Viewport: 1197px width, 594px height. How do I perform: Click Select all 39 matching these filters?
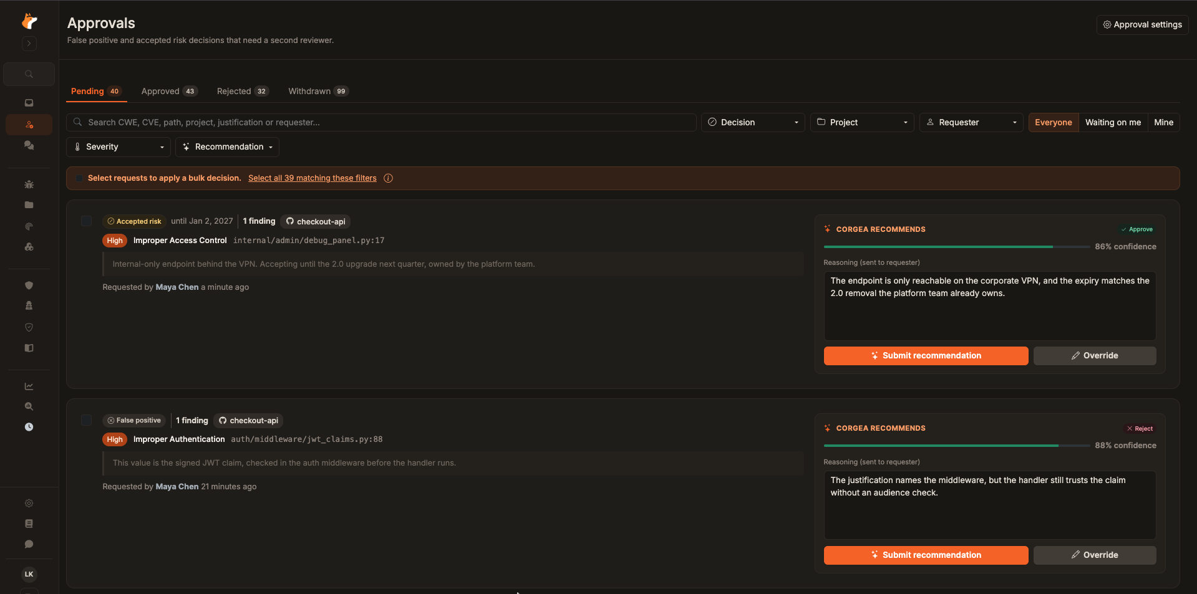pyautogui.click(x=313, y=178)
